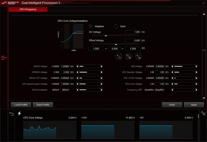Decrease DRAM VTT Voltage with left arrow
This screenshot has height=142, width=207.
click(x=77, y=78)
